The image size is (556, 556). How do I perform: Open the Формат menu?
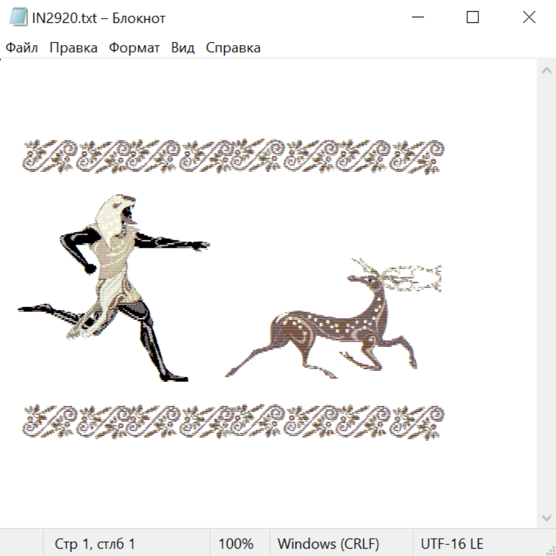click(134, 48)
